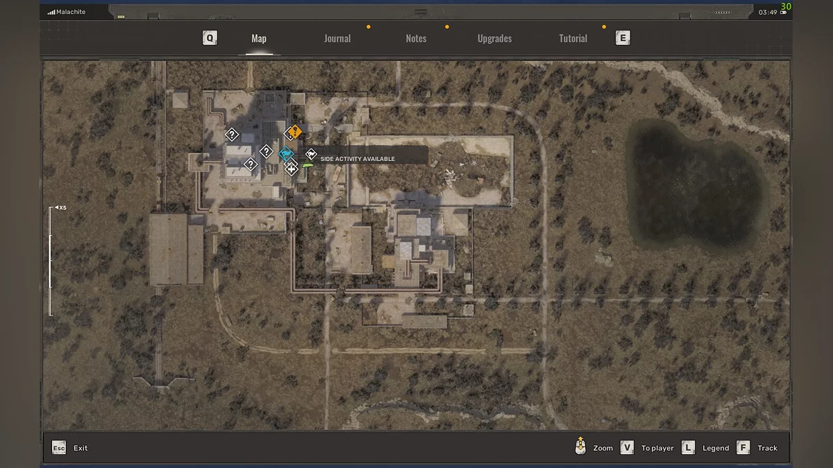
Task: Click the V key icon
Action: tap(627, 448)
